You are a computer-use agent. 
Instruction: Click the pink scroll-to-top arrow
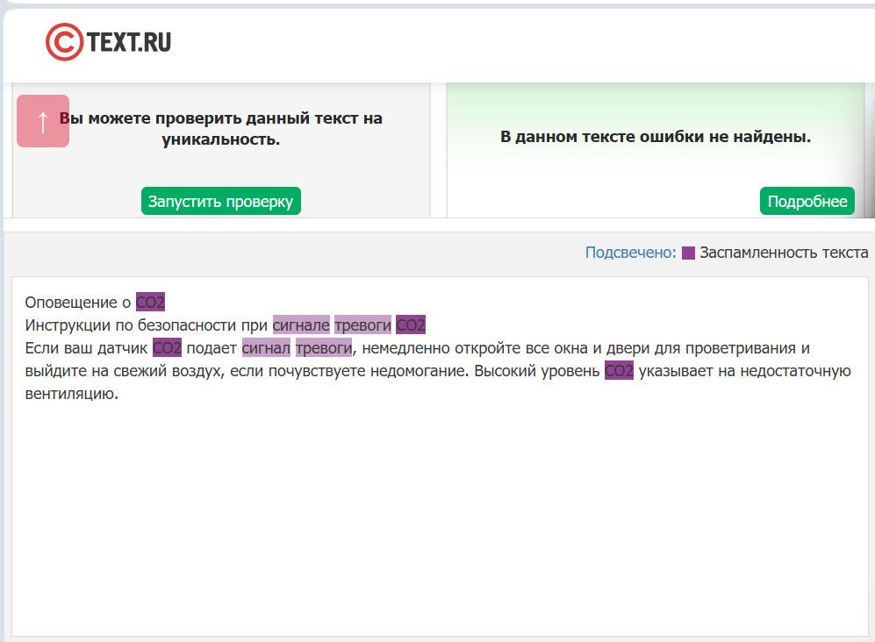pos(43,121)
